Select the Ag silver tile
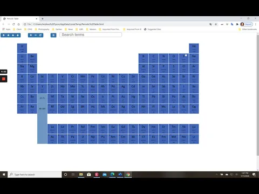 tap(123, 88)
